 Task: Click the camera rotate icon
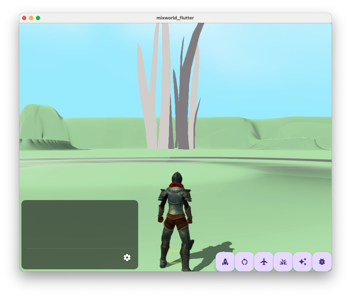(244, 262)
